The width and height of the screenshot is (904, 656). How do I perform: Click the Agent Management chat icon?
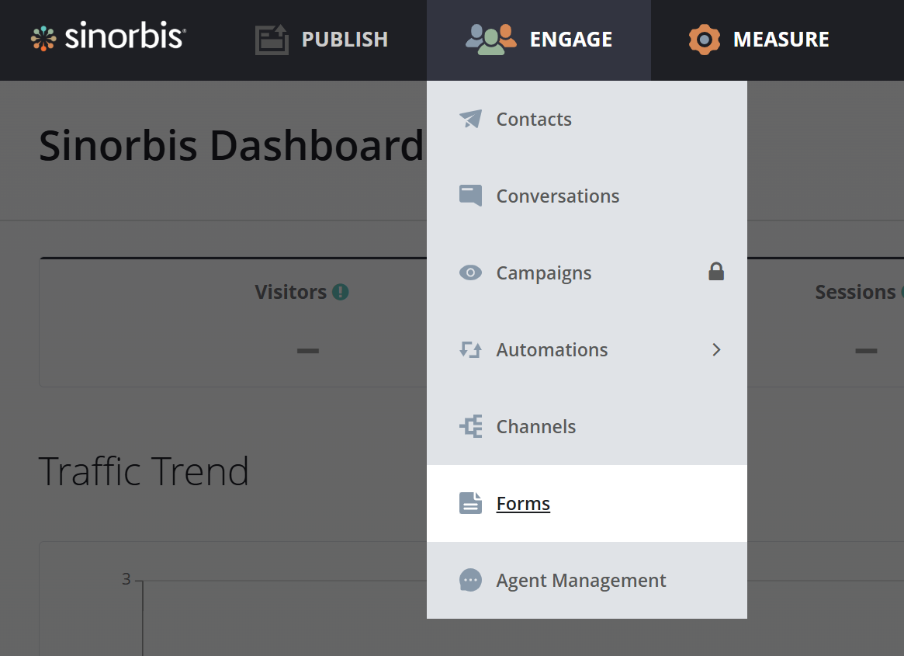coord(470,580)
